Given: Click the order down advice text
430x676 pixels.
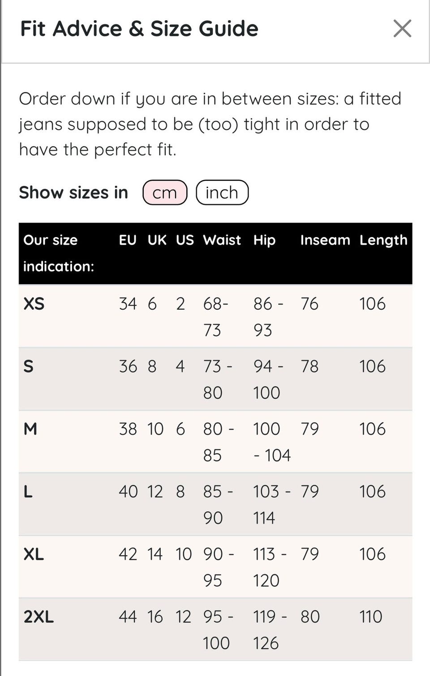Looking at the screenshot, I should [x=210, y=124].
